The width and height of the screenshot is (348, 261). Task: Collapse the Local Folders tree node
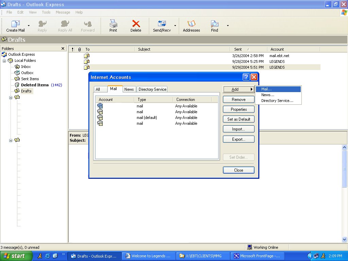pos(5,61)
